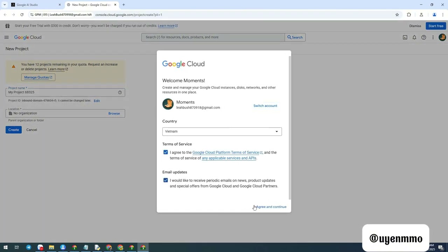Viewport: 448px width, 252px height.
Task: Click Learn more in the quota warning
Action: click(x=58, y=69)
